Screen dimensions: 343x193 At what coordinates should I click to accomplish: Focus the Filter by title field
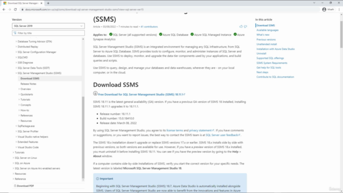coord(48,33)
